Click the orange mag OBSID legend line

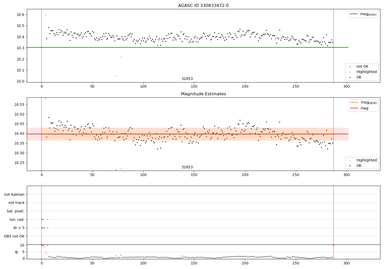[x=355, y=102]
